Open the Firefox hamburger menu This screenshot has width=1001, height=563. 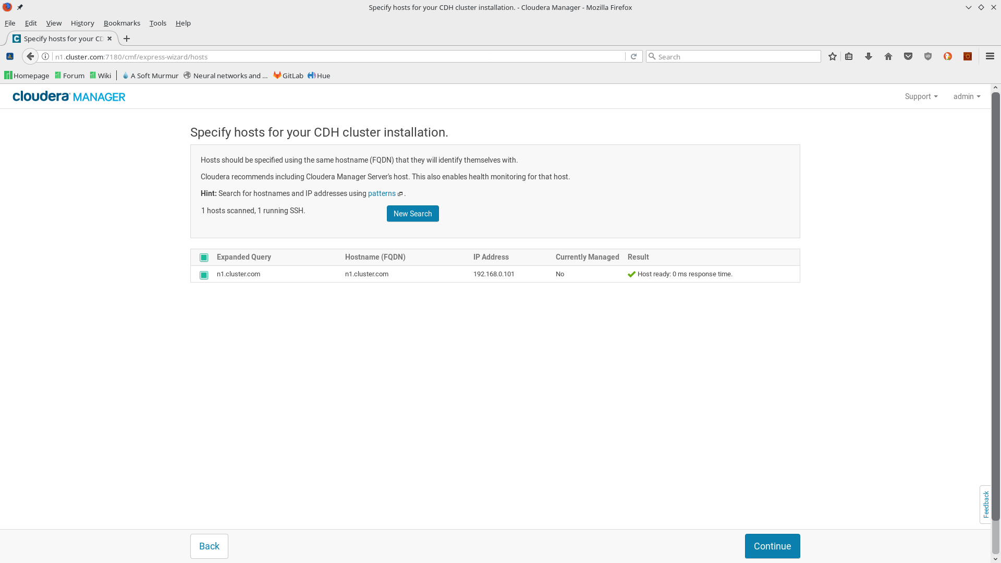tap(990, 56)
